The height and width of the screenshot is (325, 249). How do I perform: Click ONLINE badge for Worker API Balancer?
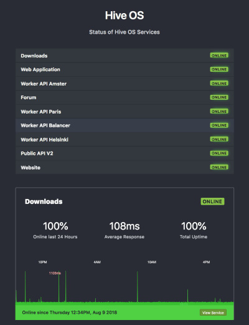[219, 125]
